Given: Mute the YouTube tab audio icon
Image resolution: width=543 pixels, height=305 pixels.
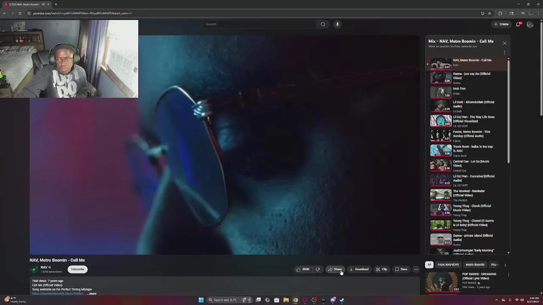Looking at the screenshot, I should click(x=43, y=4).
